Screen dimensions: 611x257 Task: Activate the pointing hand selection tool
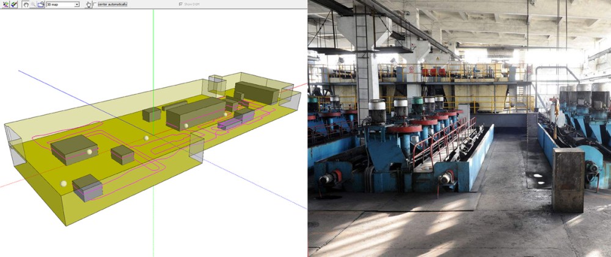tap(87, 4)
